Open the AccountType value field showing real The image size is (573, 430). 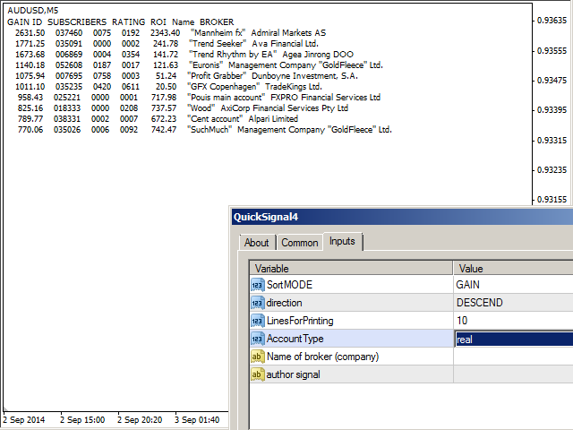pyautogui.click(x=513, y=339)
